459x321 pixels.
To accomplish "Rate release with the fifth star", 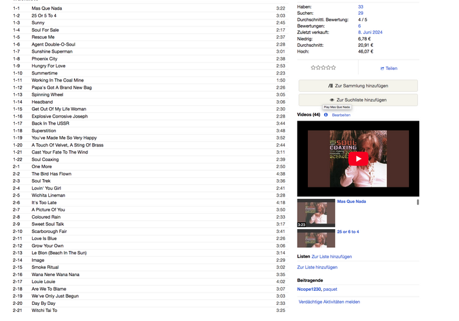I will (x=334, y=67).
